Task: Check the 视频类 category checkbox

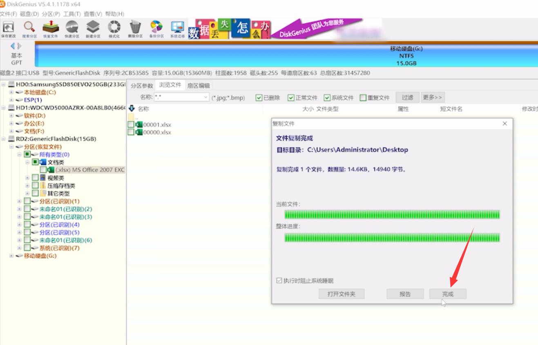Action: [x=35, y=178]
